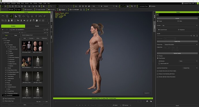Select the highlighted Head category icon
The image size is (199, 107).
11,16
